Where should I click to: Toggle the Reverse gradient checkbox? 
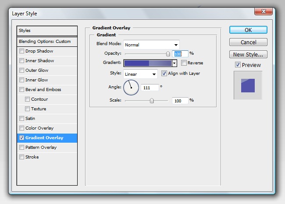[184, 63]
